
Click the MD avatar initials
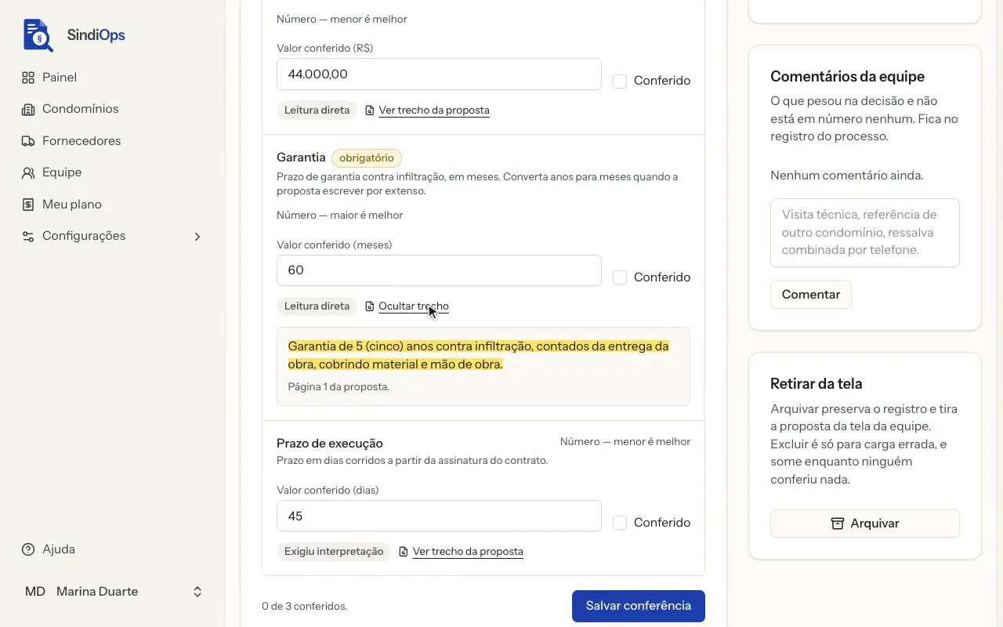tap(35, 592)
